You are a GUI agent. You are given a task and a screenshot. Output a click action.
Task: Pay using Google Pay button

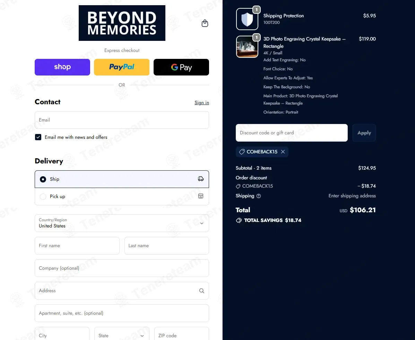[x=181, y=67]
